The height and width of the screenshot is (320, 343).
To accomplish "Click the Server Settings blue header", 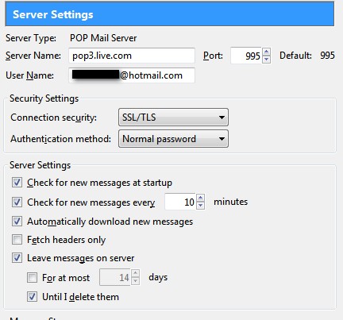I will click(x=170, y=14).
